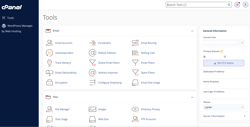Open the Email Routing icon
Image resolution: width=250 pixels, height=127 pixels.
135,43
